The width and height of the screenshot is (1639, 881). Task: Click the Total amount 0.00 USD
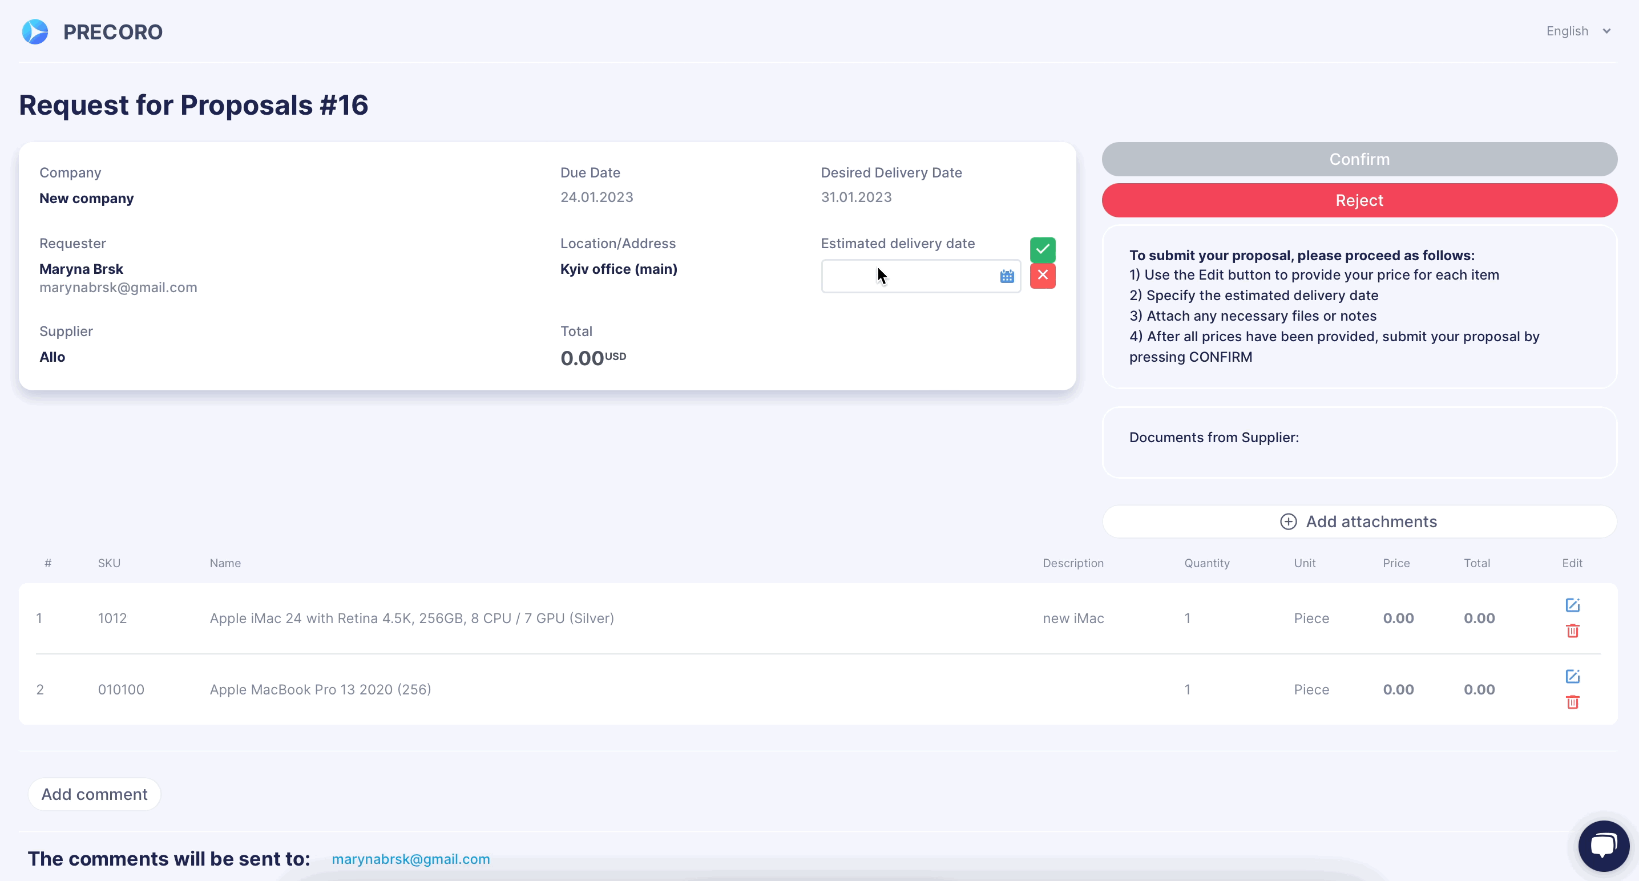[593, 358]
